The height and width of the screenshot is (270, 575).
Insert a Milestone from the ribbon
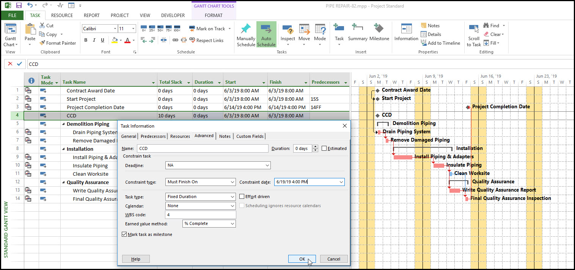[x=379, y=30]
